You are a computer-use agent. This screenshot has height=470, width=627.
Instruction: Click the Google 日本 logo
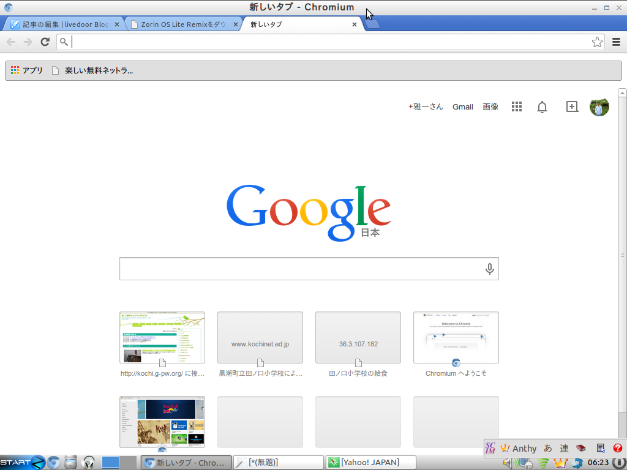tap(309, 212)
